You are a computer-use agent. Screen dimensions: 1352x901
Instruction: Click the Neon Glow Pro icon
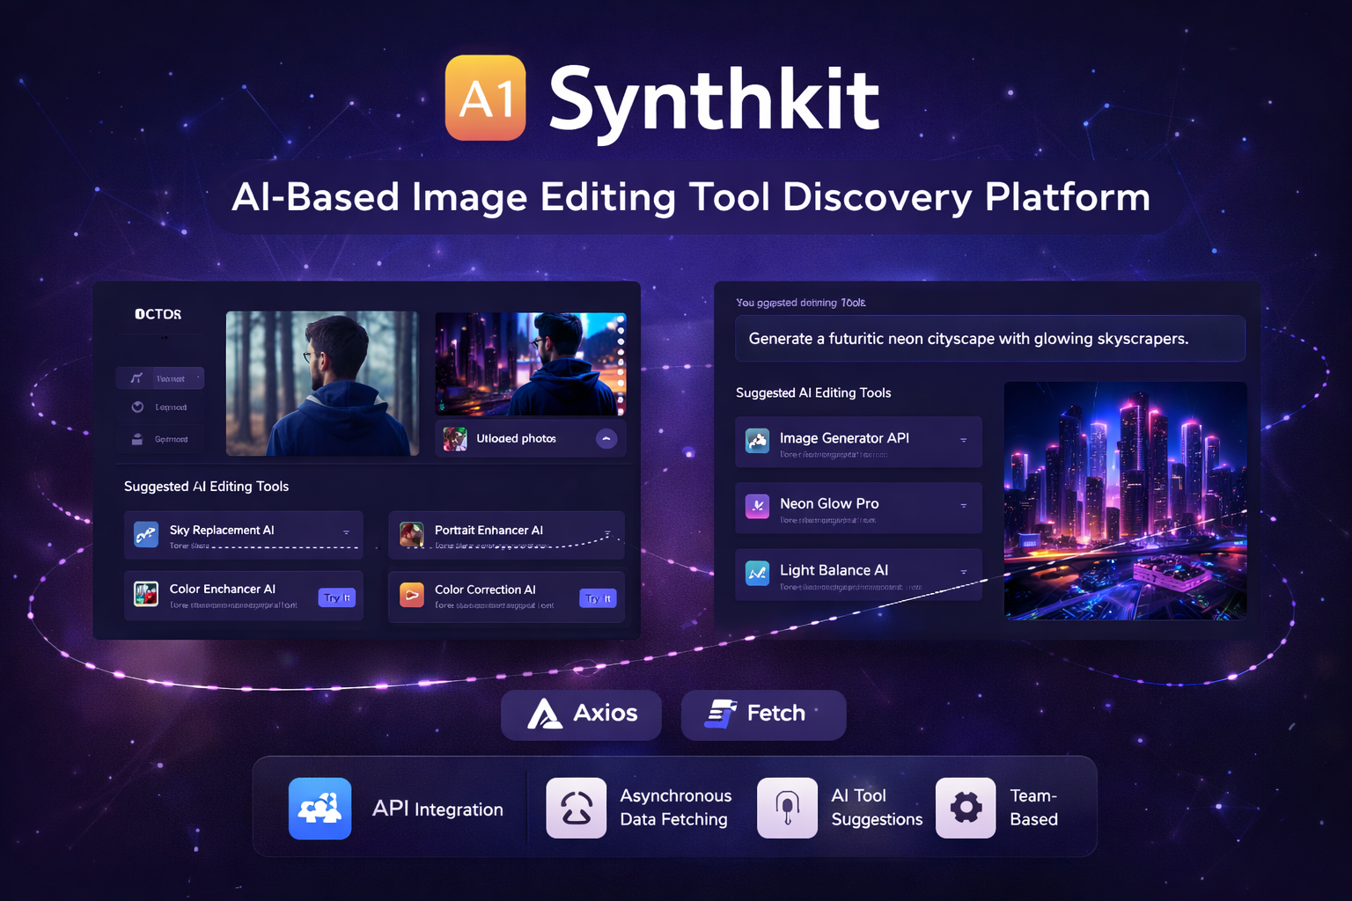757,507
